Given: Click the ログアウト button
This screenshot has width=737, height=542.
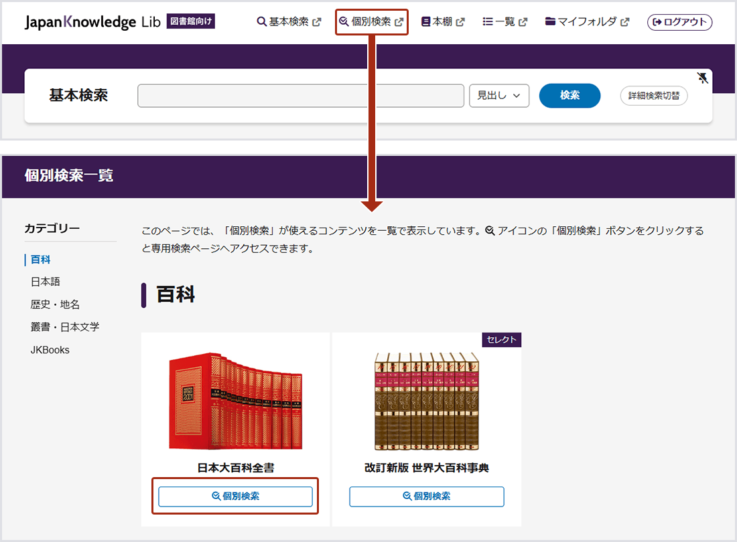Looking at the screenshot, I should [x=679, y=22].
